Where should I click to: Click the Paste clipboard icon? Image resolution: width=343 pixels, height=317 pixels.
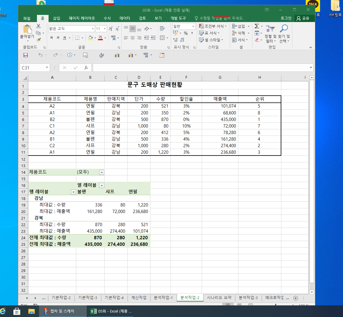tap(27, 29)
